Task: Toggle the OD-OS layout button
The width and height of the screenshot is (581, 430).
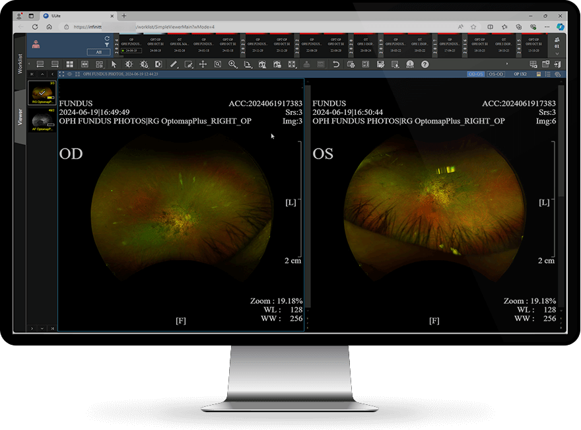Action: pos(475,74)
